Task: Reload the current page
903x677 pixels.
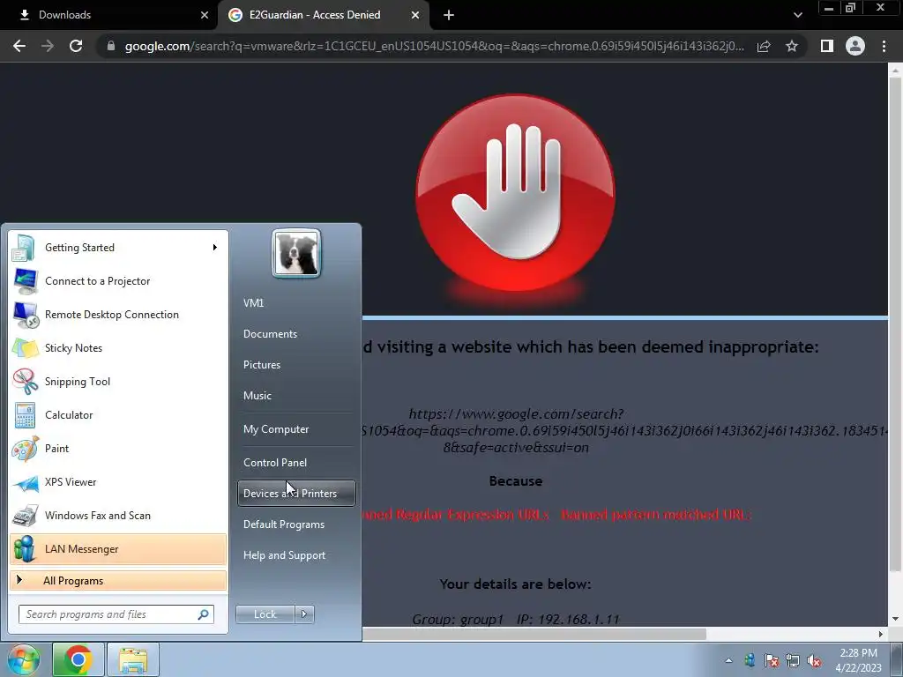Action: click(76, 46)
